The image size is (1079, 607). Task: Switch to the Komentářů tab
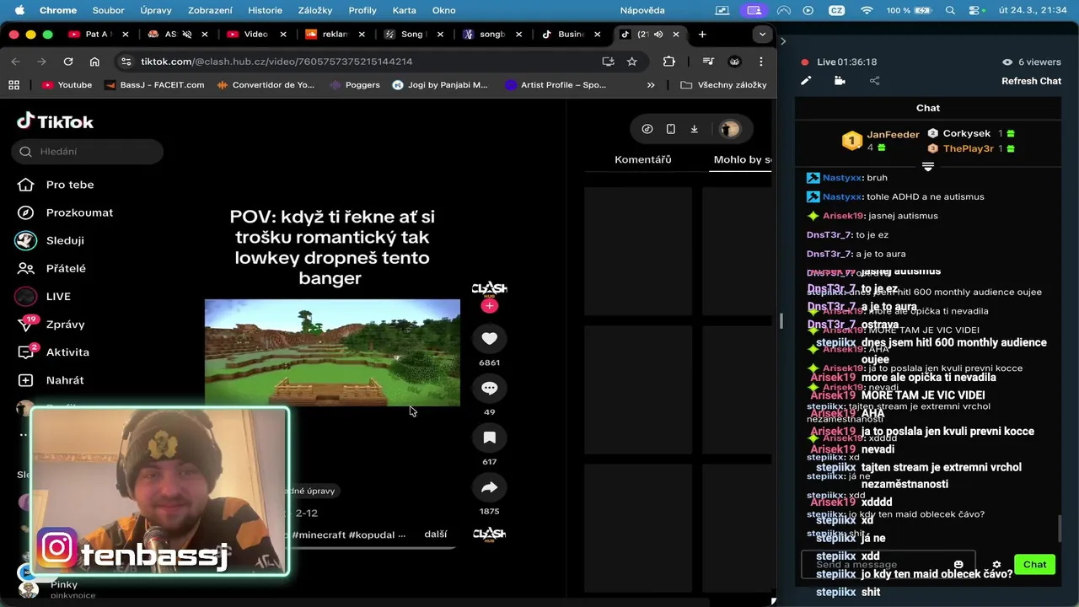click(643, 159)
